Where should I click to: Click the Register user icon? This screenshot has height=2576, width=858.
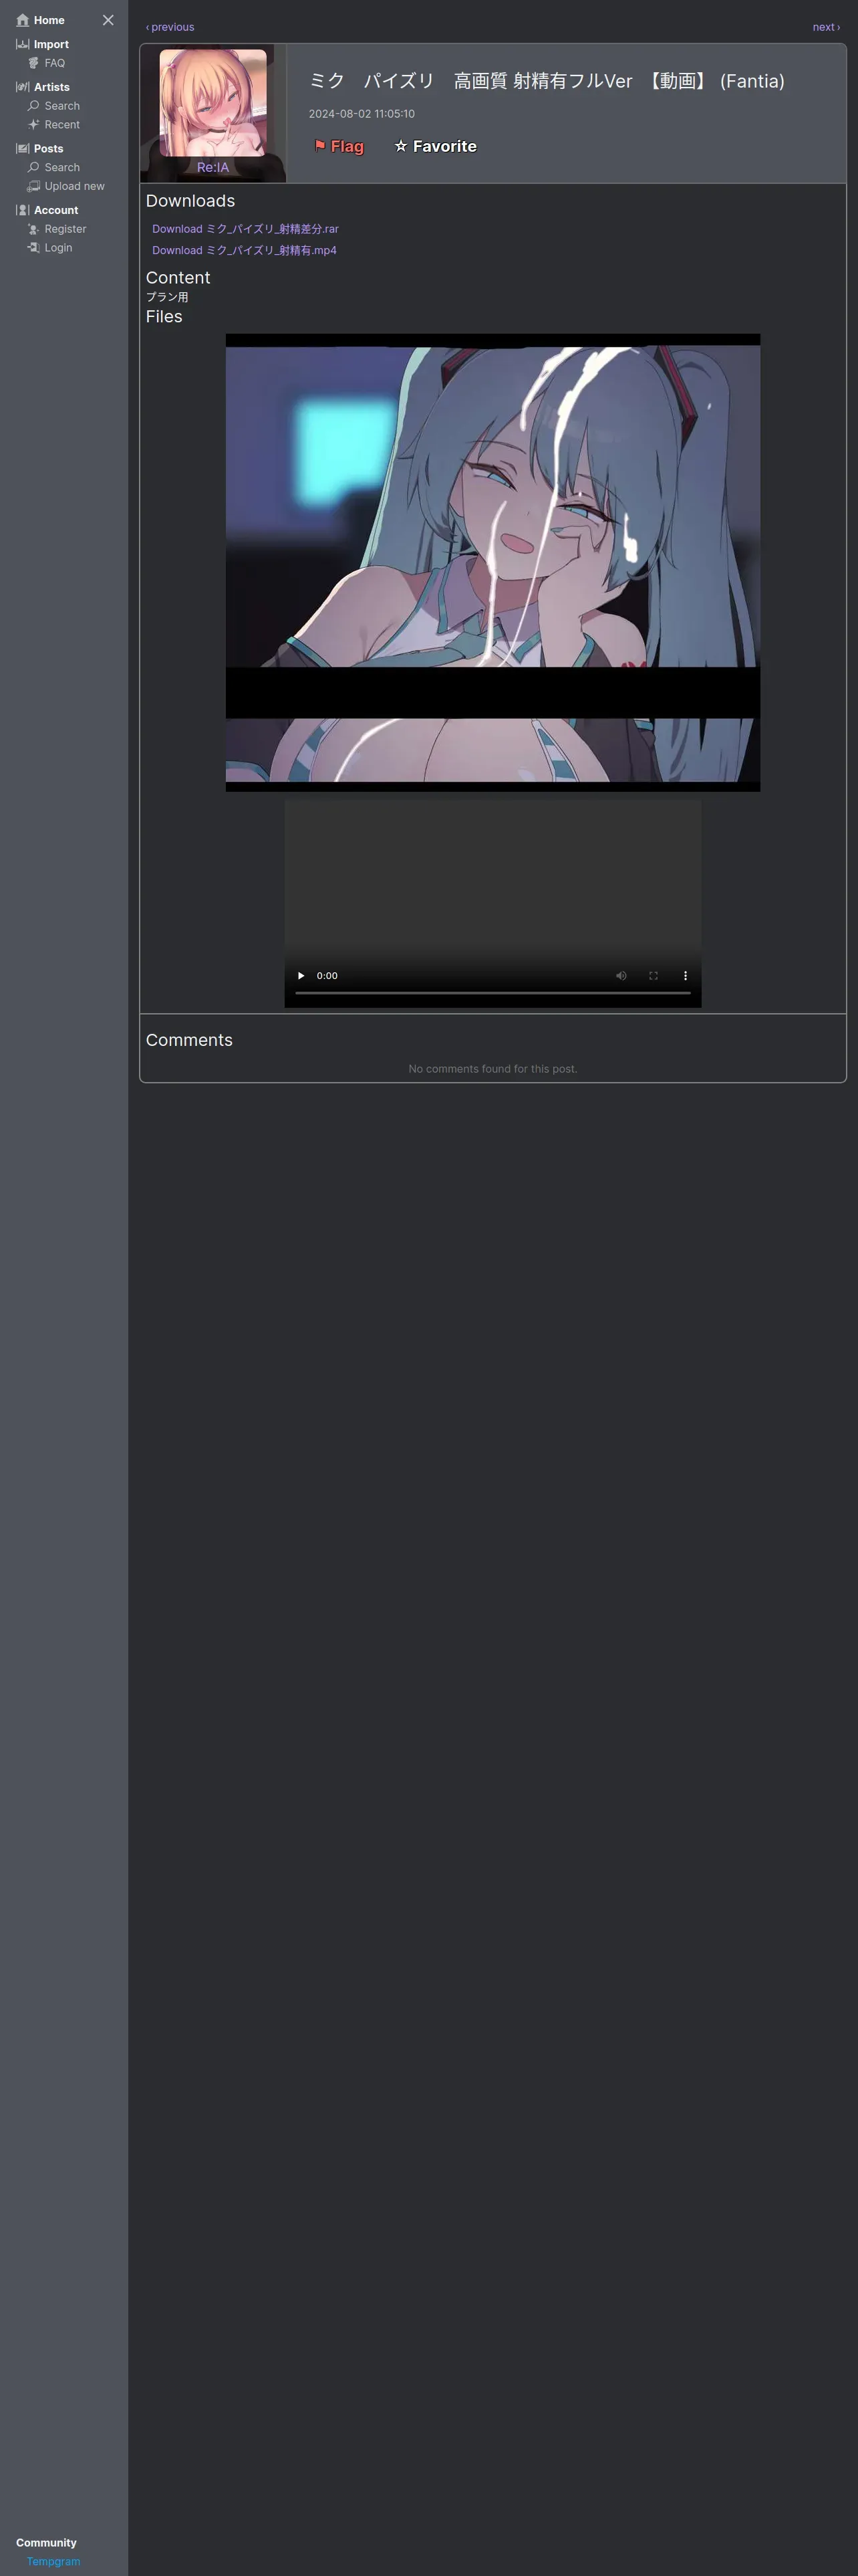pos(33,229)
